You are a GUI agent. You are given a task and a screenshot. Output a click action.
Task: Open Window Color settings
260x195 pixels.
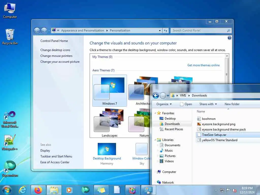coord(141,154)
